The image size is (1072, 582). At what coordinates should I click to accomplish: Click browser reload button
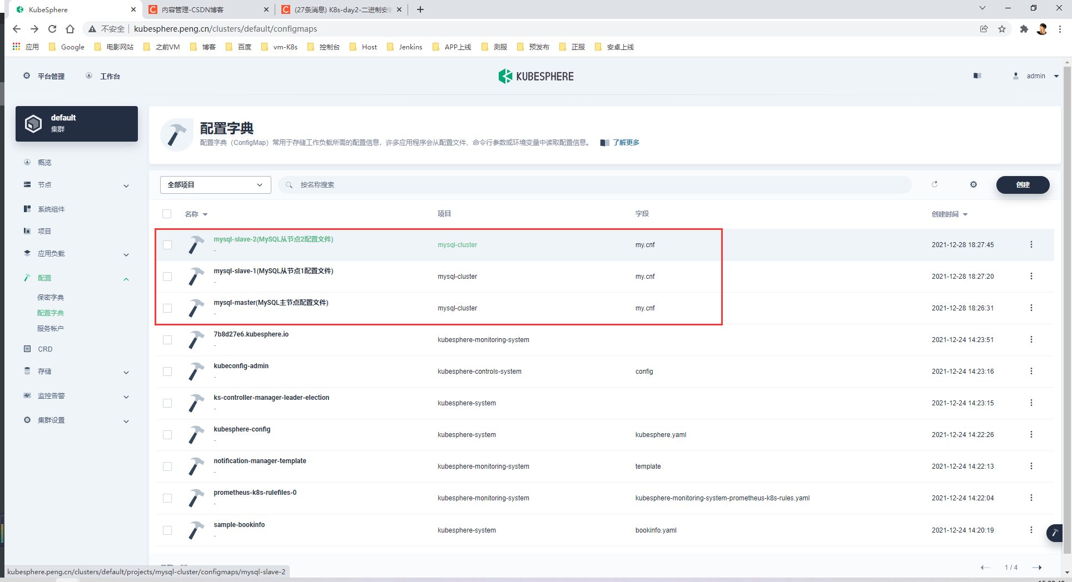point(52,29)
